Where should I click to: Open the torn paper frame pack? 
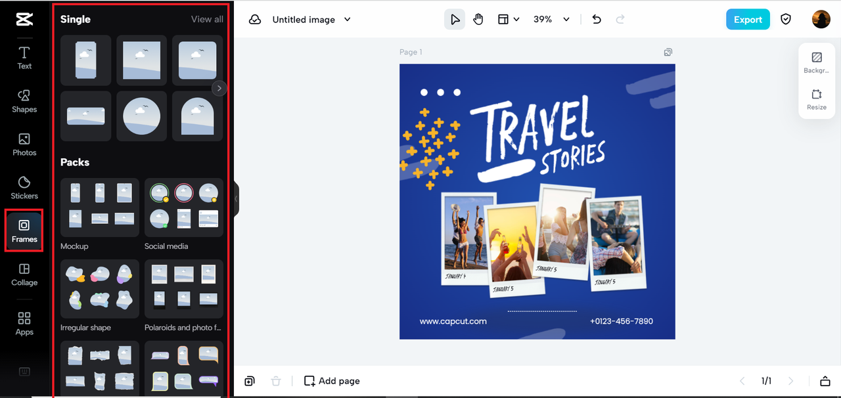pyautogui.click(x=100, y=368)
